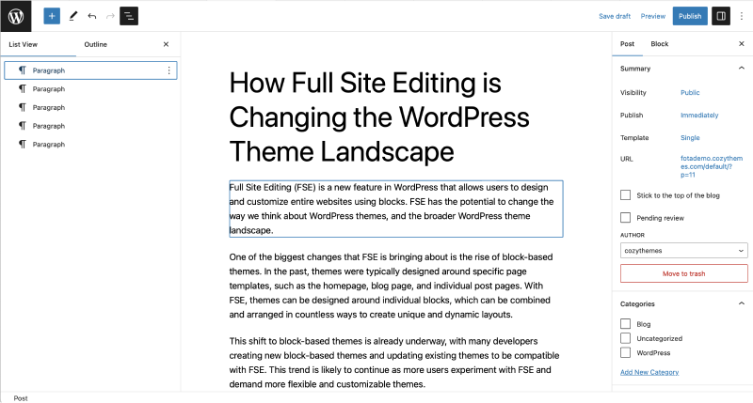Open the block inserter plus button
Image resolution: width=753 pixels, height=403 pixels.
tap(52, 16)
